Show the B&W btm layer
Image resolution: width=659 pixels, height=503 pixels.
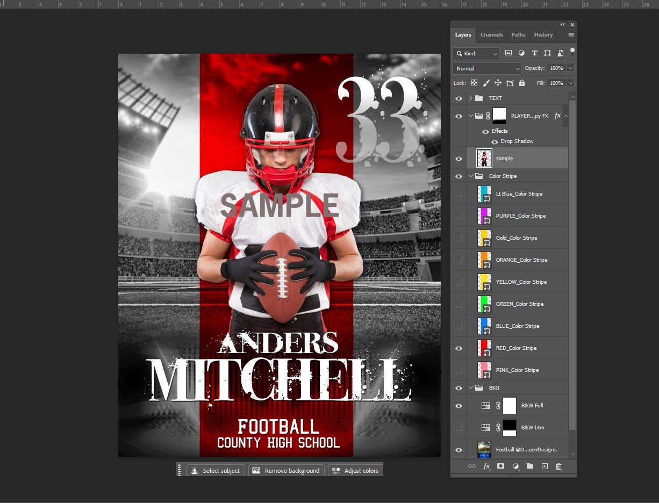click(x=459, y=428)
